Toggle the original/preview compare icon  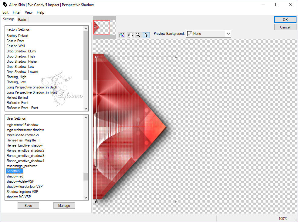[122, 35]
